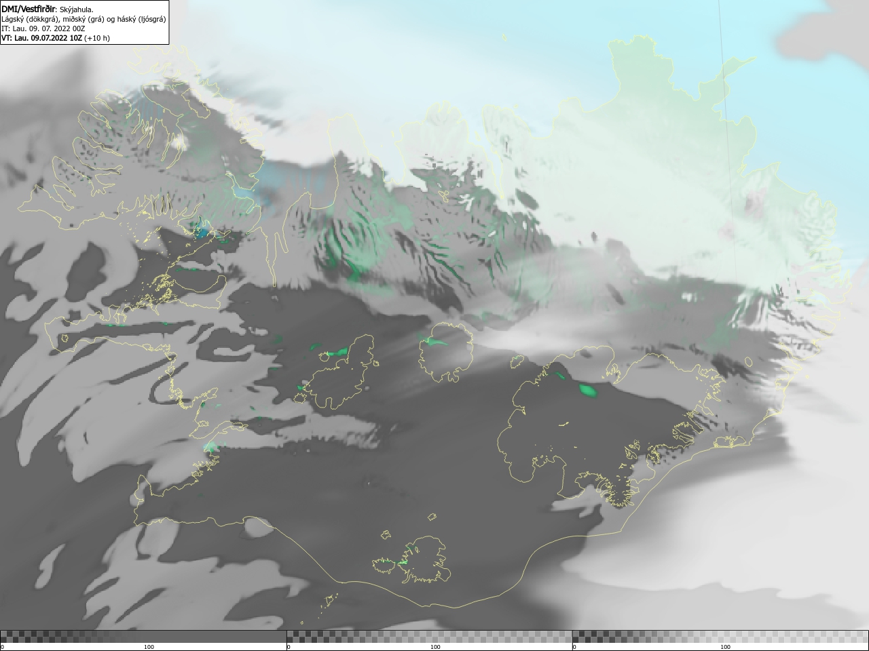869x651 pixels.
Task: Click the '100' label under the low-cloud scale
Action: pos(149,647)
